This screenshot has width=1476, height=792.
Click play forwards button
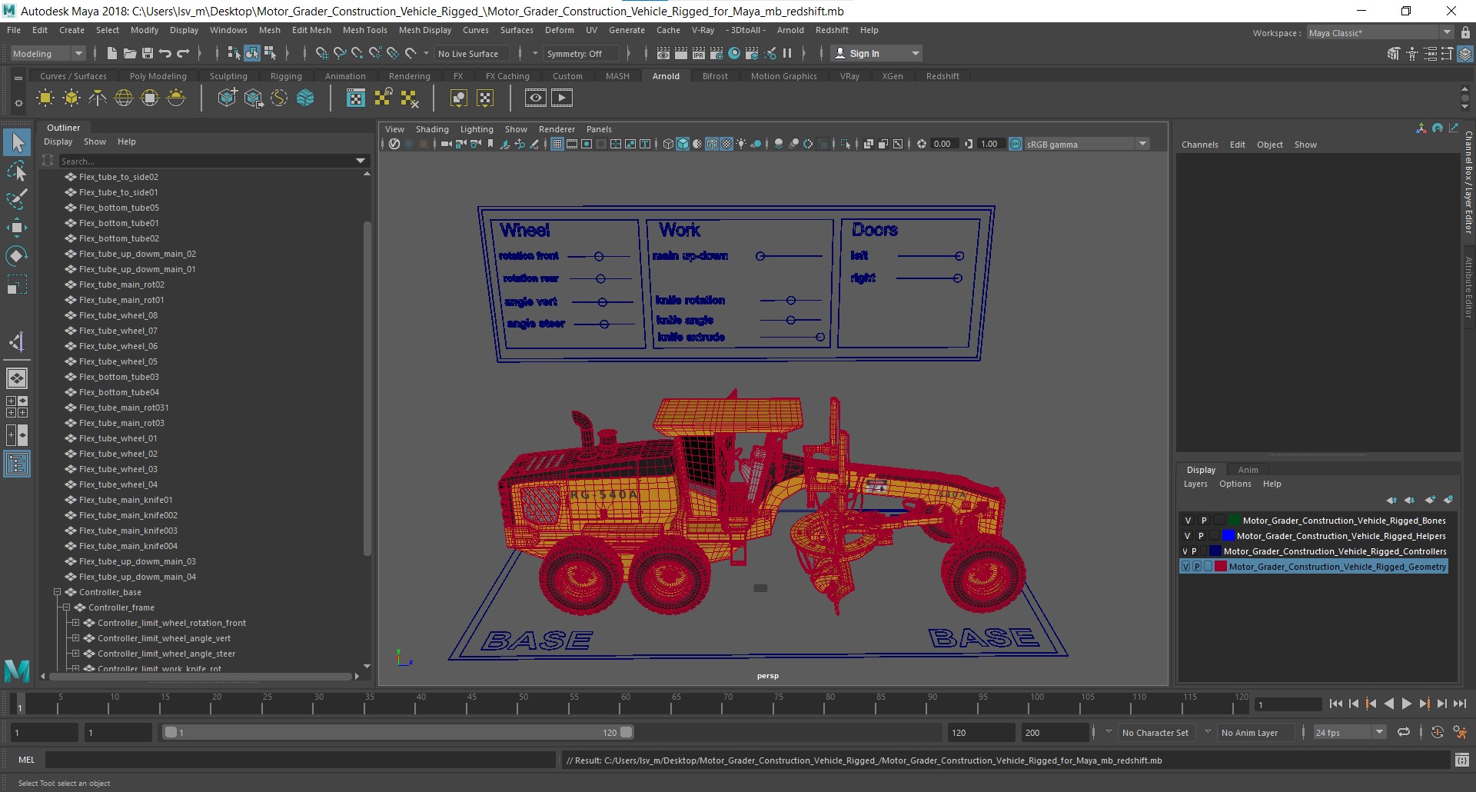click(1406, 704)
